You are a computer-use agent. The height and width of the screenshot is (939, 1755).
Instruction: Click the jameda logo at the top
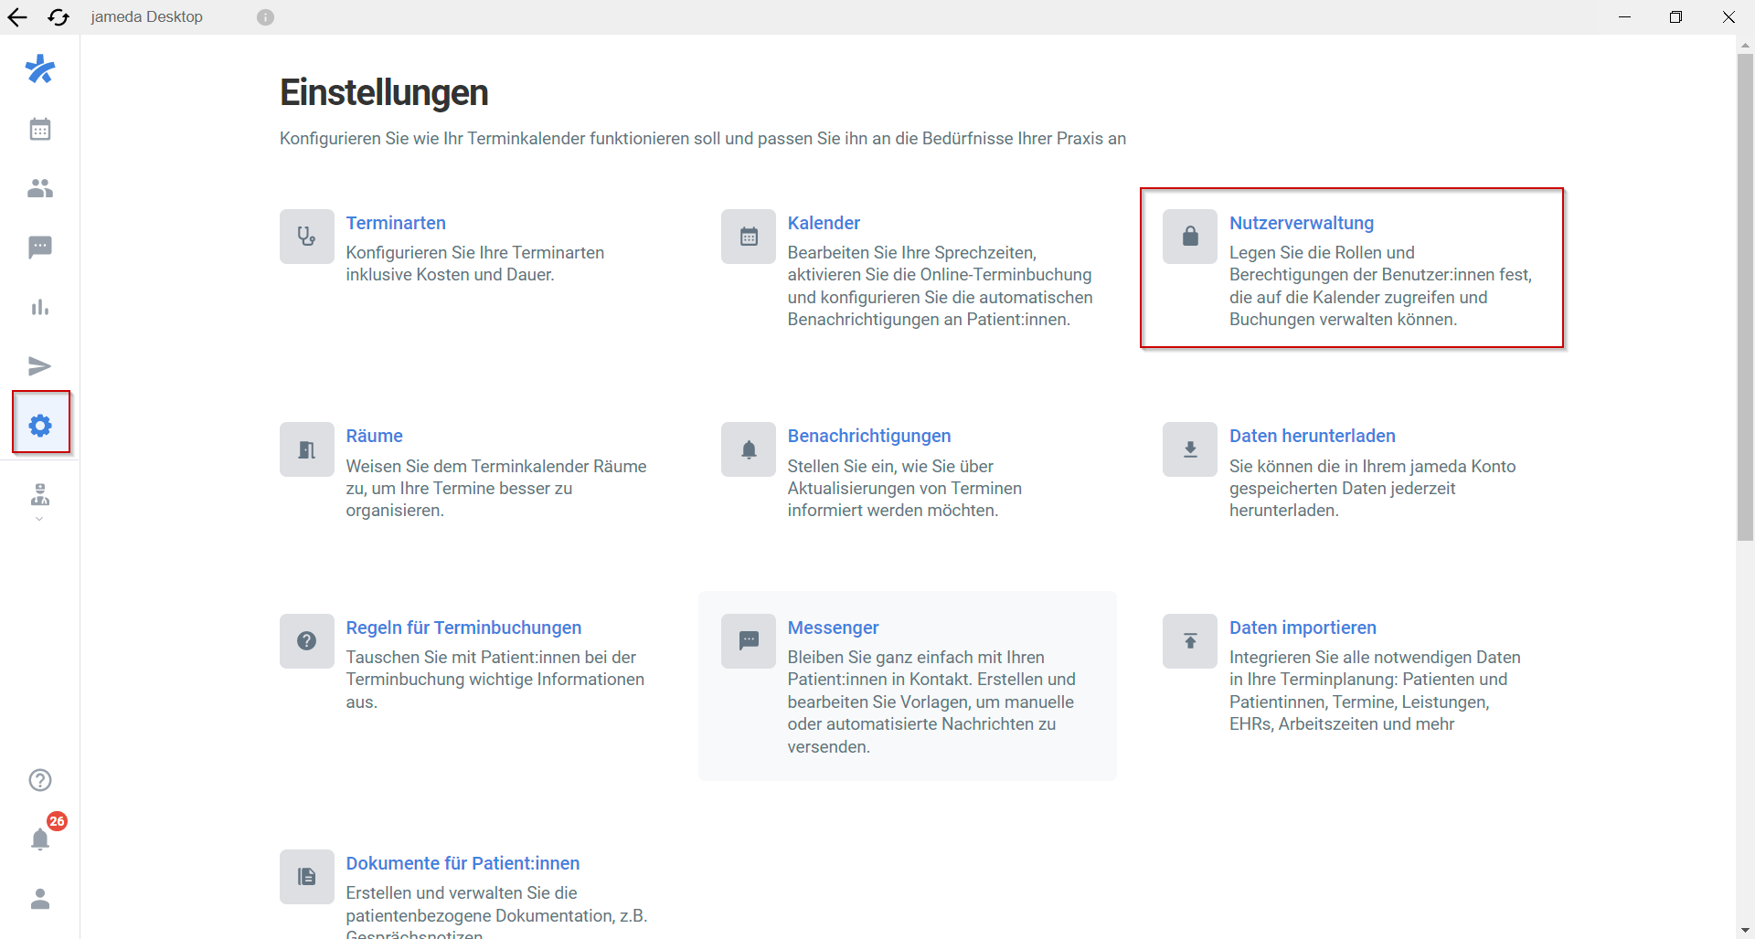40,69
